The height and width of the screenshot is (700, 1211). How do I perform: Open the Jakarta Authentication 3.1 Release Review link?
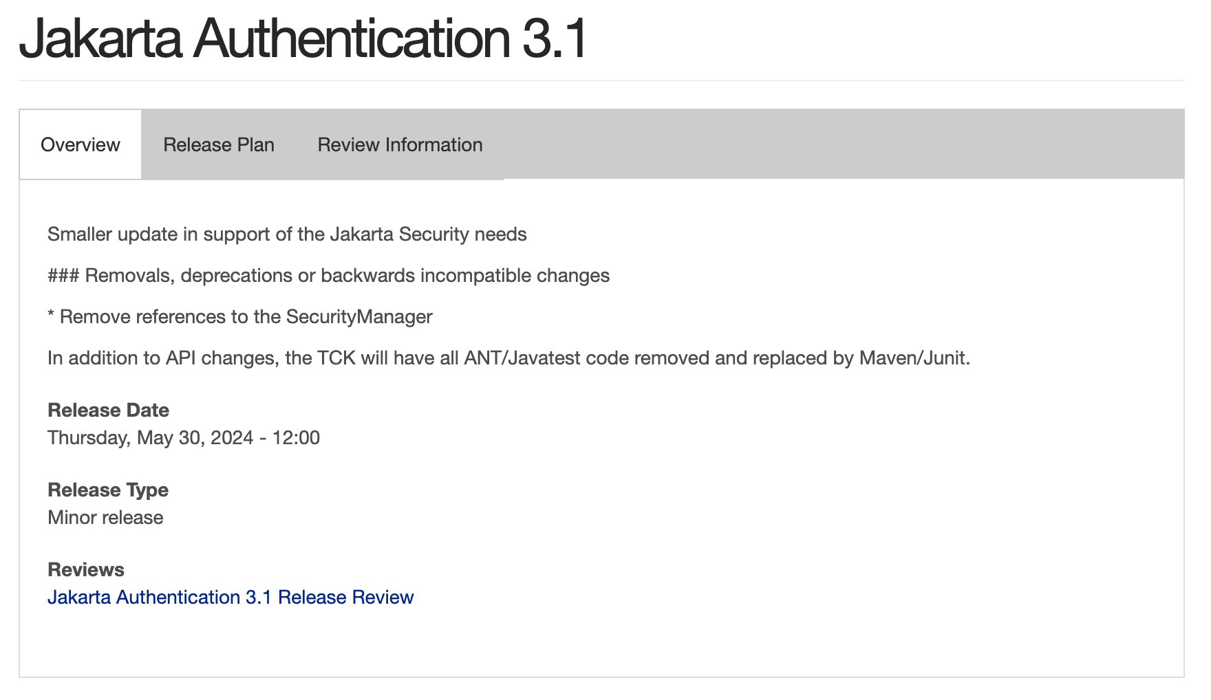pos(230,597)
